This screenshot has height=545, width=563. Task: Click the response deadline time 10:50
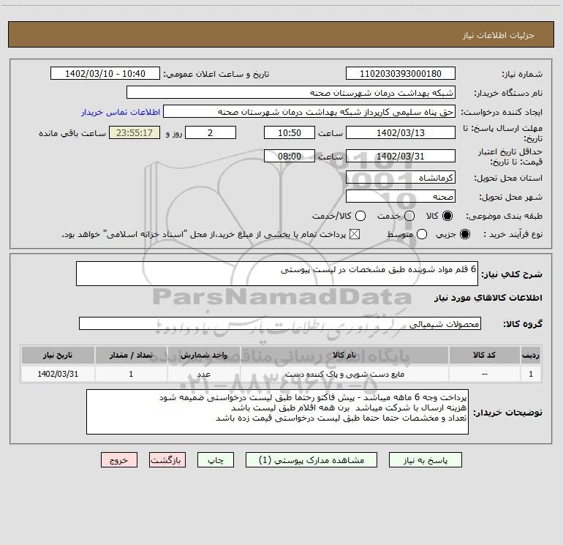(290, 132)
